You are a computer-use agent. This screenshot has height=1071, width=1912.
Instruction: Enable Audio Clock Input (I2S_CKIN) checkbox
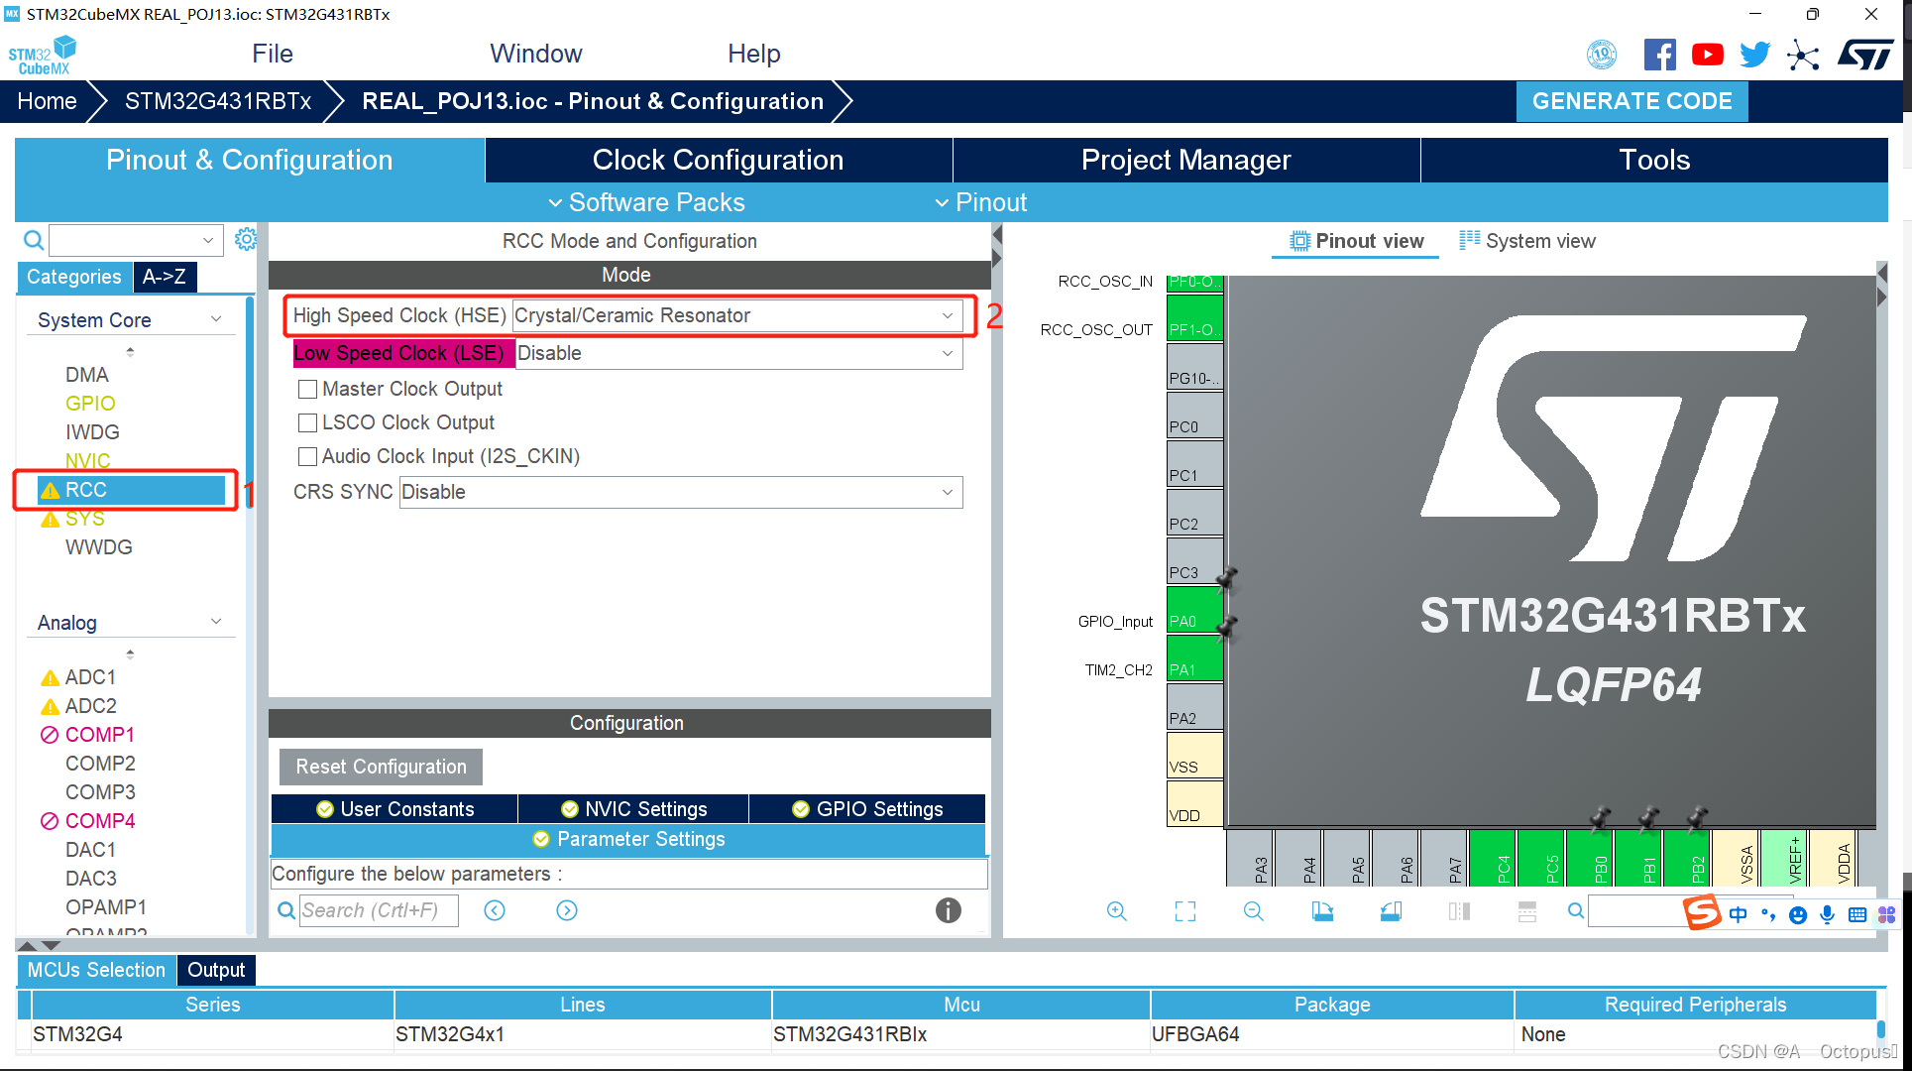308,456
